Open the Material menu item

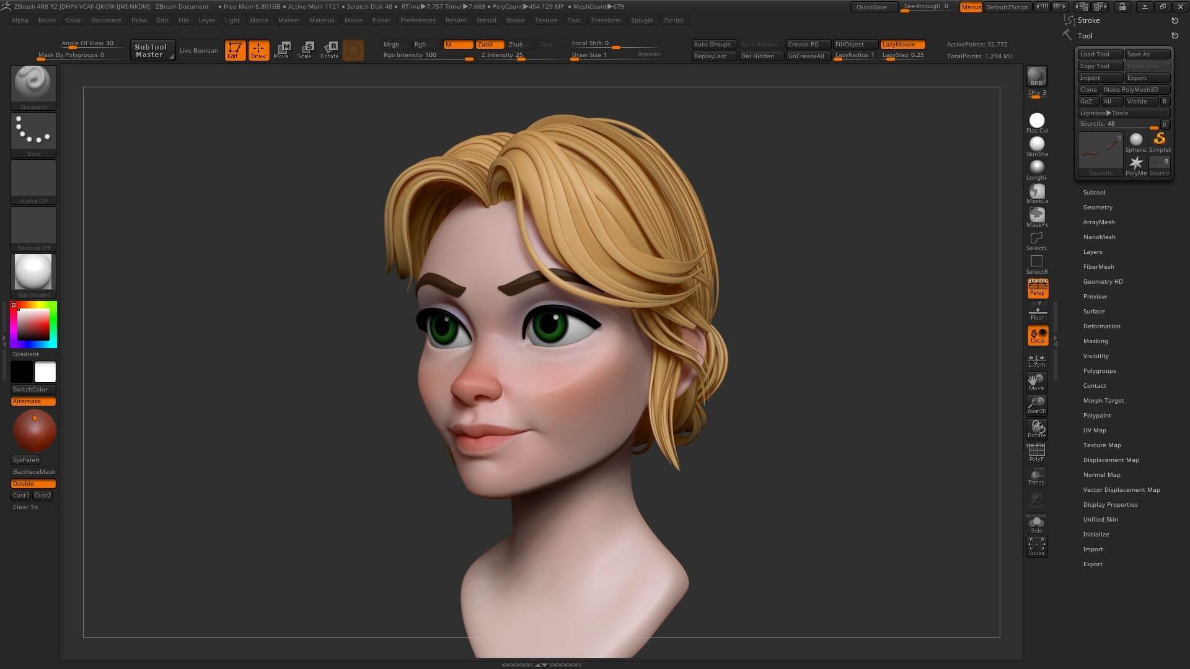point(321,20)
